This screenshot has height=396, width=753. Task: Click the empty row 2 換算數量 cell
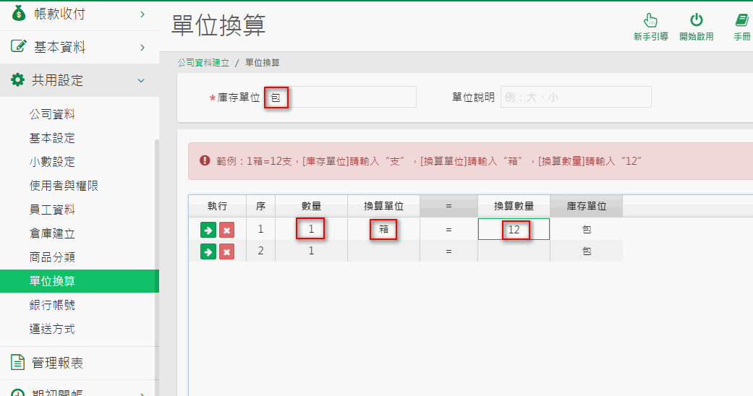(x=514, y=251)
